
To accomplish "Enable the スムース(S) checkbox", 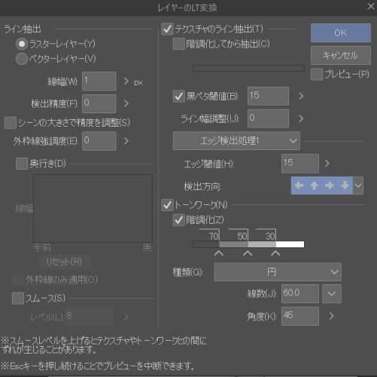I will pyautogui.click(x=18, y=299).
